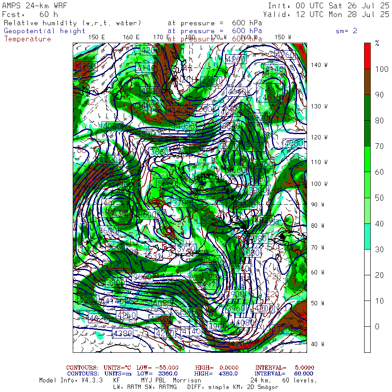Screen dimensions: 392x392
Task: Click the 'LW: RRTM SW: RRTMG' text
Action: point(145,387)
